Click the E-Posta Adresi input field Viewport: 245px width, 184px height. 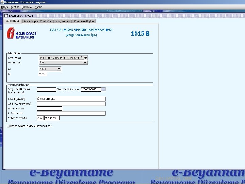[71, 113]
